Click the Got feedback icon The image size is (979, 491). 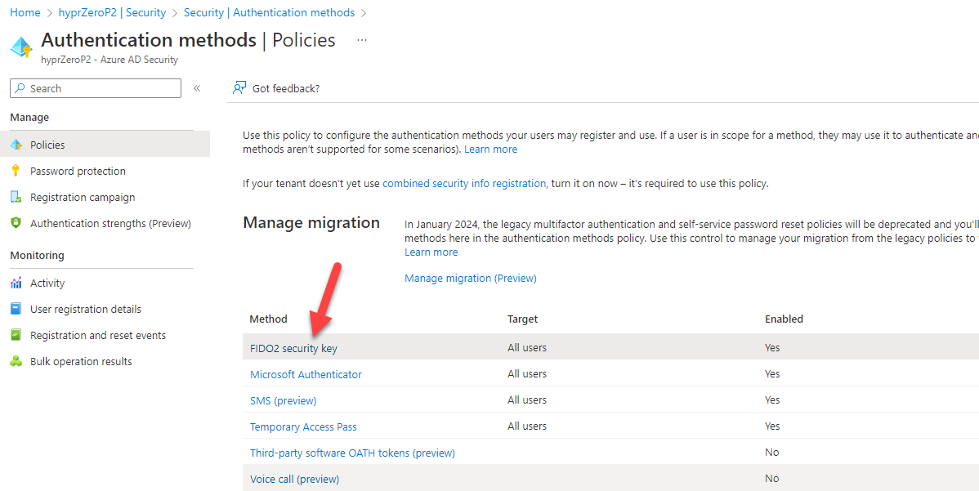(239, 88)
